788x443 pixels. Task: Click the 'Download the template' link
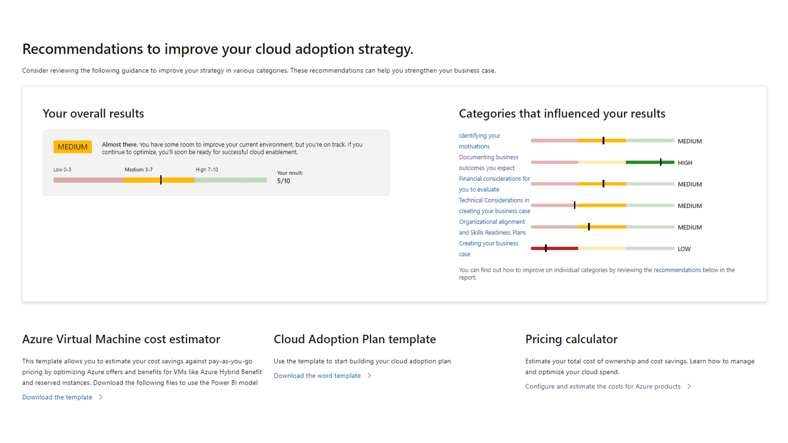(57, 397)
